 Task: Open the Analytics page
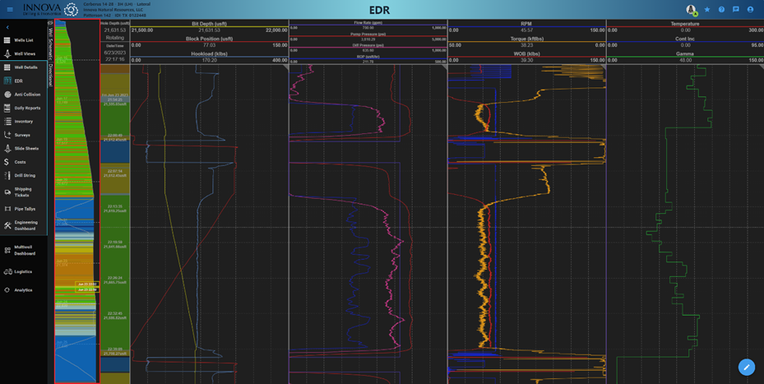23,289
